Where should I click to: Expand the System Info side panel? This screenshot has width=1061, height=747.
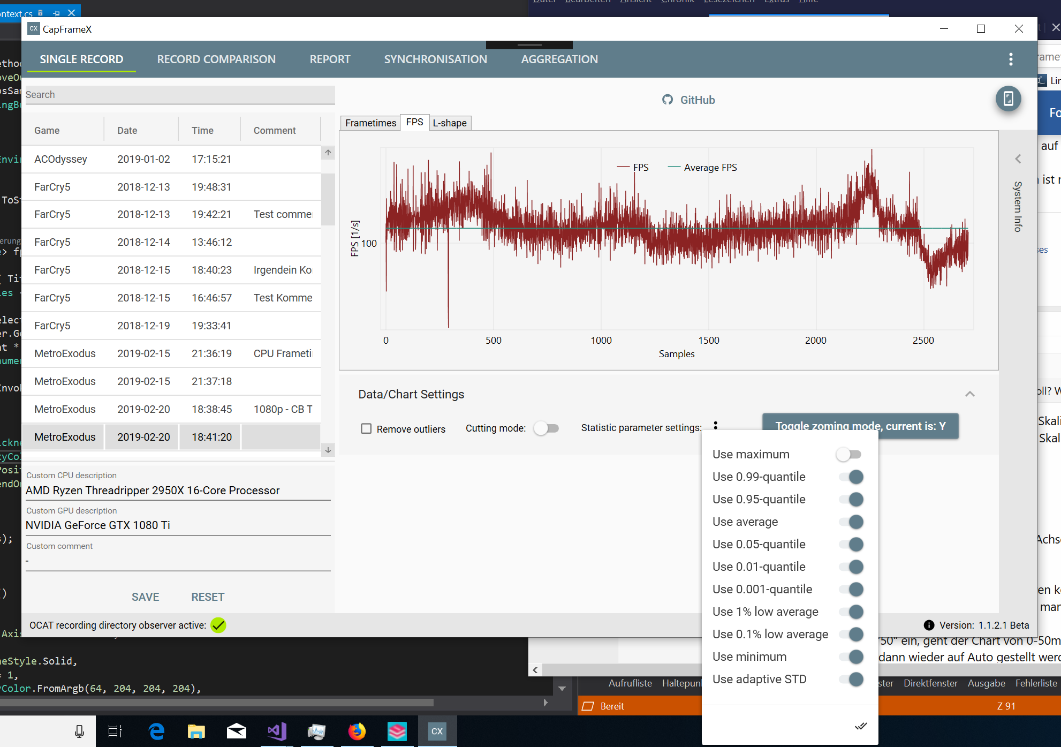pos(1018,159)
